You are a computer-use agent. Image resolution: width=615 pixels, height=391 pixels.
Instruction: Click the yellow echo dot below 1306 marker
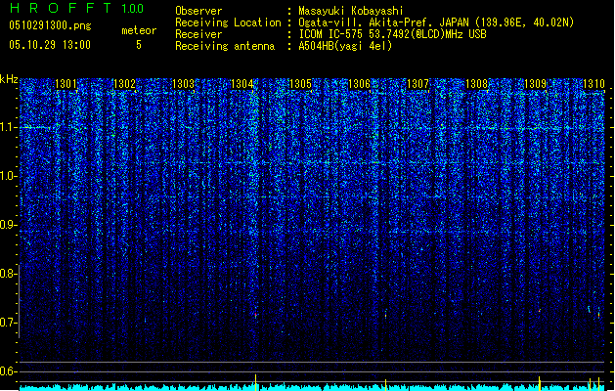click(x=385, y=315)
